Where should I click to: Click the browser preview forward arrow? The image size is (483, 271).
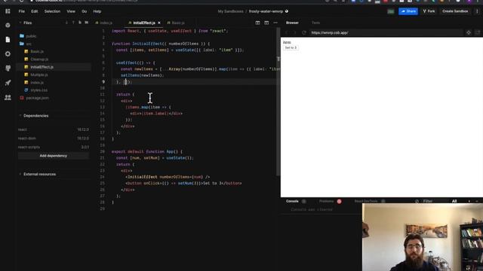pyautogui.click(x=294, y=32)
